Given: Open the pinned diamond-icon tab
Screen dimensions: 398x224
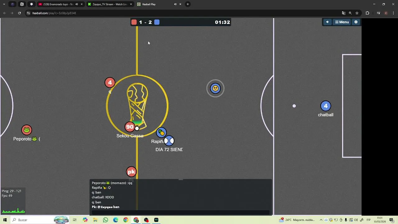Looking at the screenshot, I should pyautogui.click(x=31, y=4).
